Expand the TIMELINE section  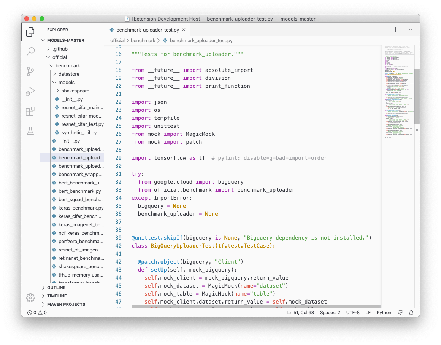[x=72, y=296]
